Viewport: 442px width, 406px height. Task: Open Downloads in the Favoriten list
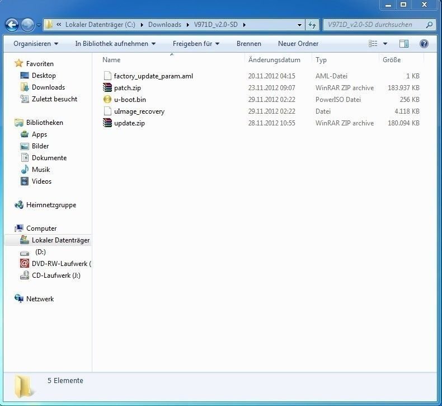(x=48, y=87)
